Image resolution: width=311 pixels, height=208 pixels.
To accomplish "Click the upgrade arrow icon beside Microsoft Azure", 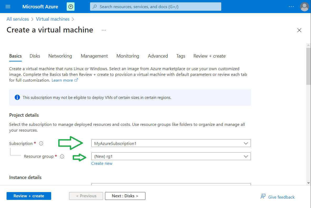I will (x=71, y=7).
